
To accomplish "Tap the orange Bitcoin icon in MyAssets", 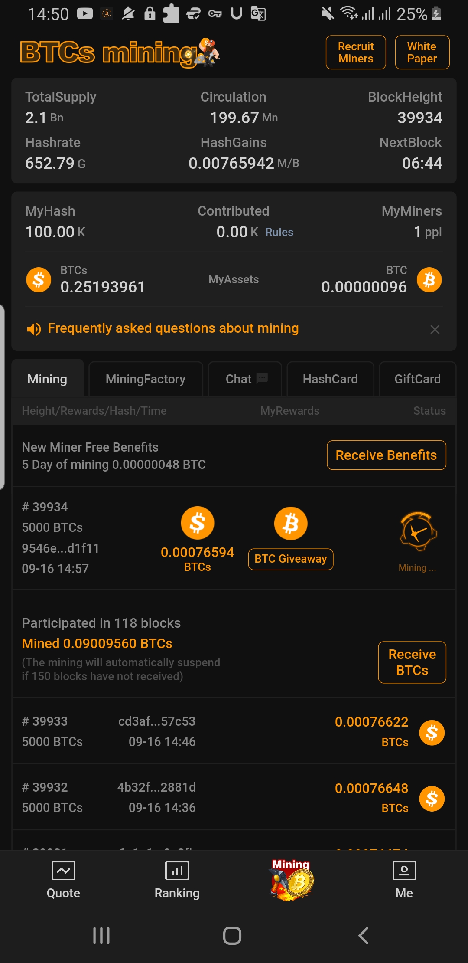I will pos(429,280).
